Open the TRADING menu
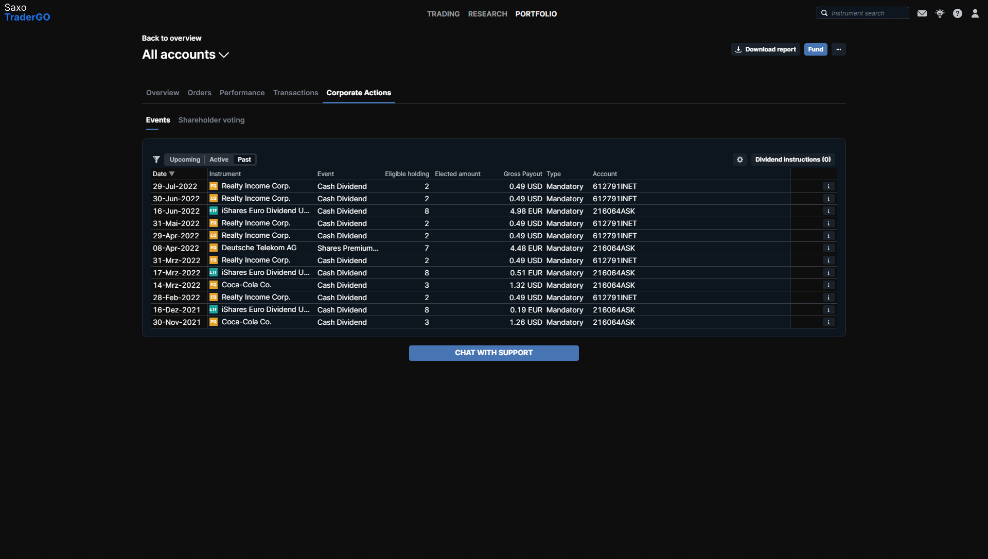Image resolution: width=988 pixels, height=559 pixels. [443, 14]
